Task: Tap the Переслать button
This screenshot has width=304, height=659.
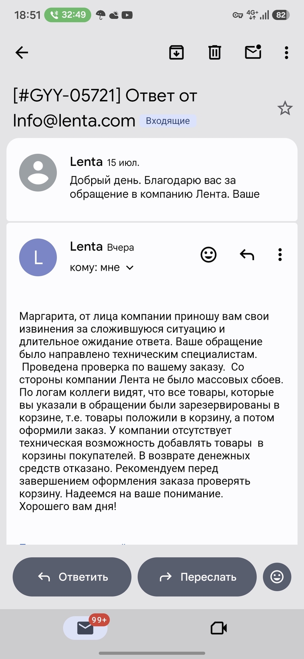Action: tap(197, 577)
